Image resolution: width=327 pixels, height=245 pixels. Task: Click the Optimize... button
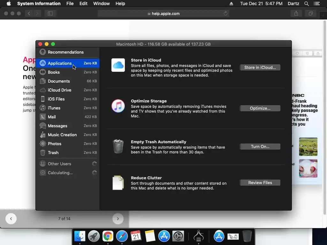click(260, 108)
